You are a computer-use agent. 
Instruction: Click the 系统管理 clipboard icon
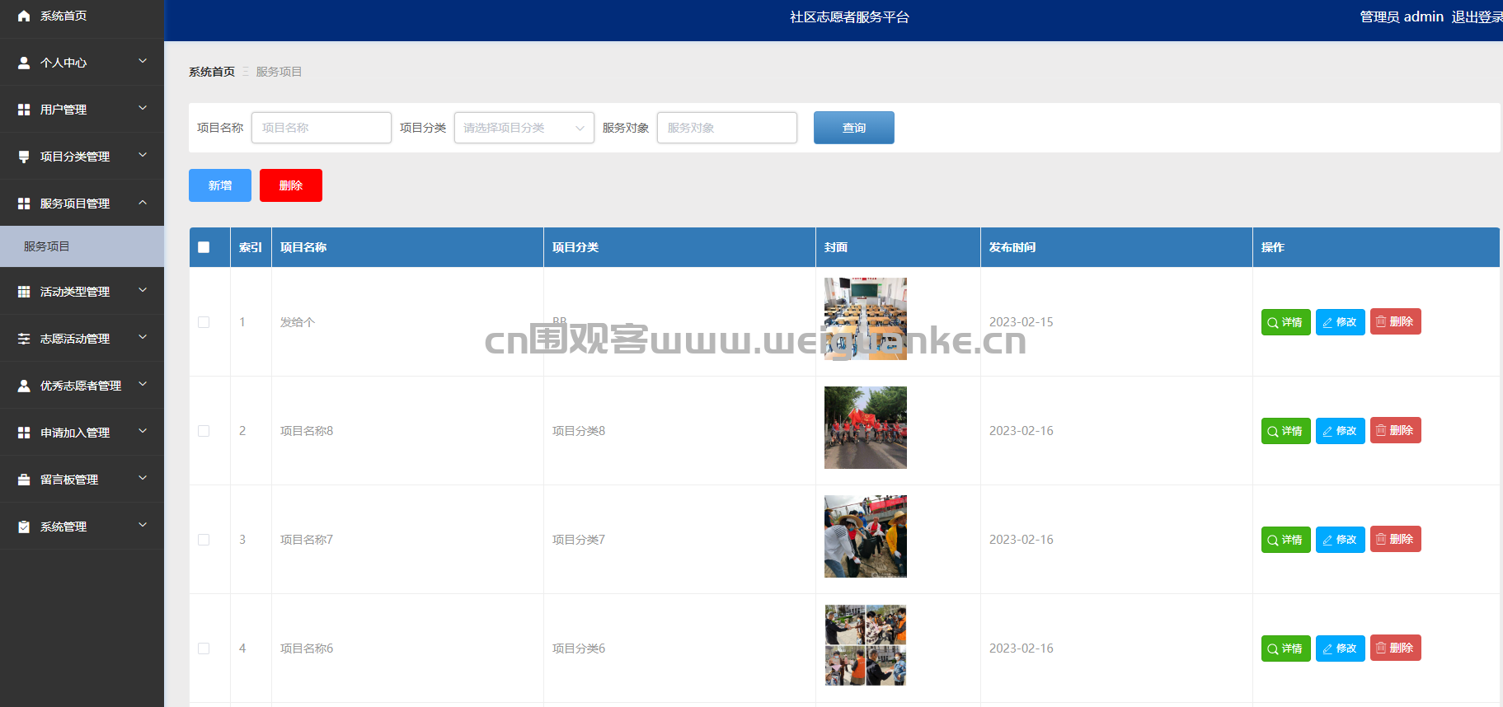tap(24, 527)
